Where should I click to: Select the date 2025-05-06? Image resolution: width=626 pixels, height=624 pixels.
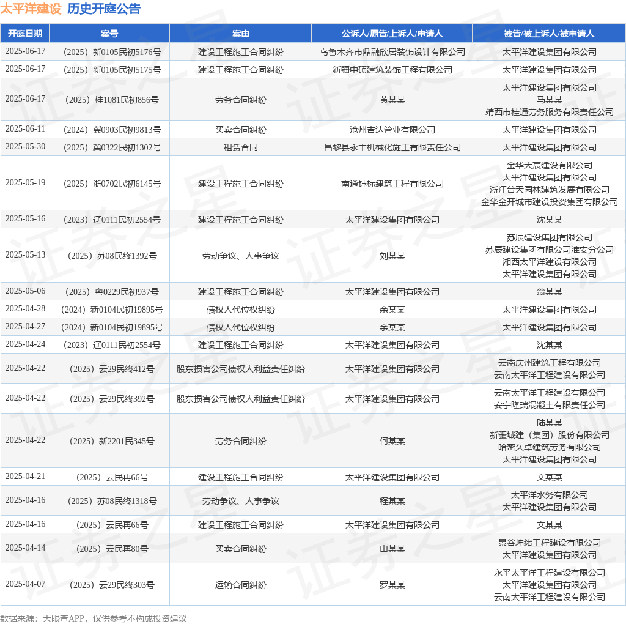pyautogui.click(x=25, y=291)
